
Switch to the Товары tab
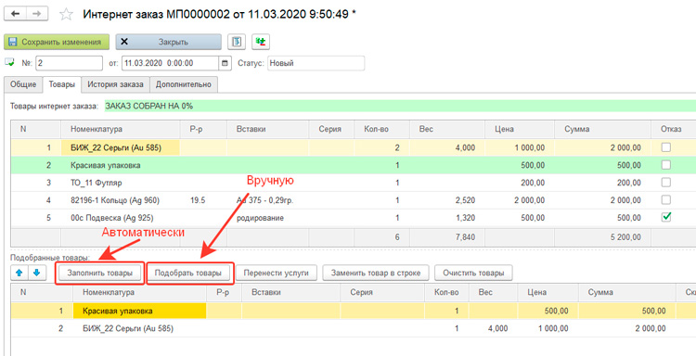(x=62, y=84)
